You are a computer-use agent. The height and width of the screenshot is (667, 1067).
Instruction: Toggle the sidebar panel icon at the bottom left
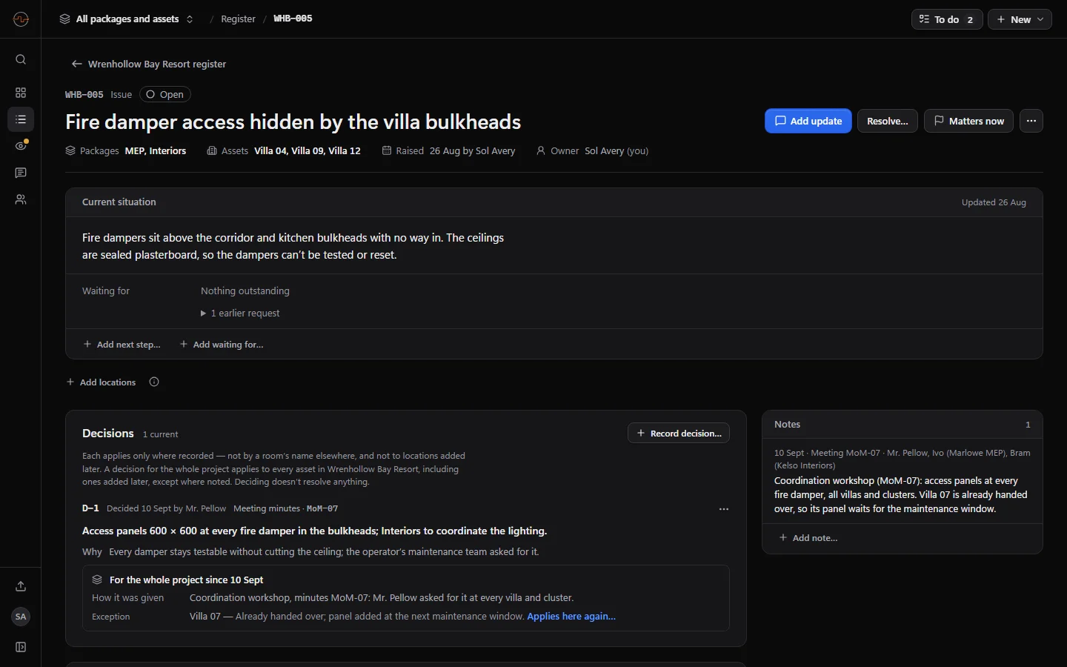click(21, 647)
